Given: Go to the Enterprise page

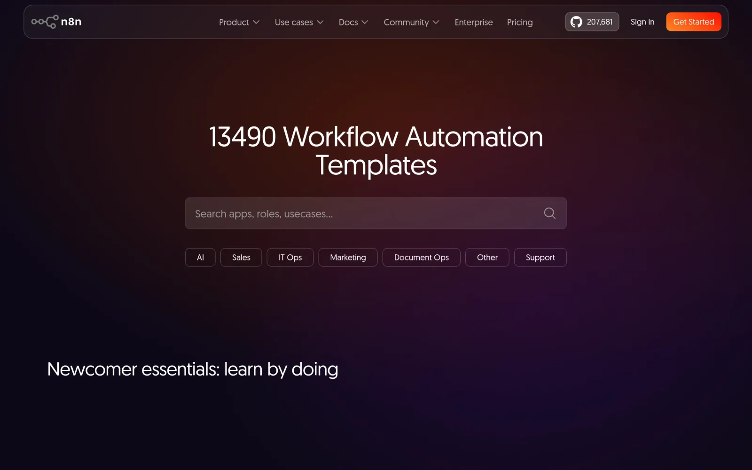Looking at the screenshot, I should tap(474, 22).
